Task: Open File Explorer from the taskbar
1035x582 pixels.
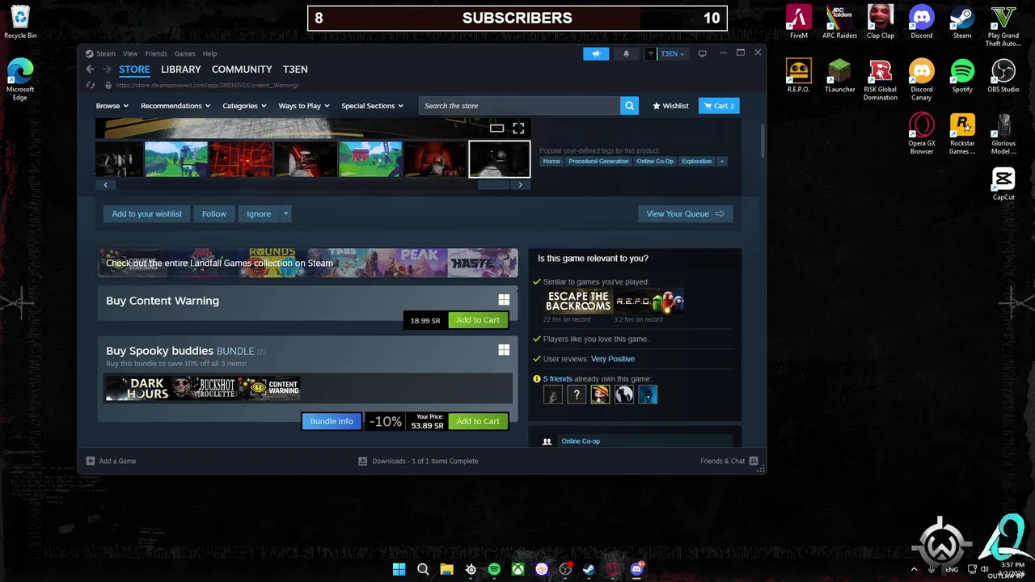Action: click(446, 569)
